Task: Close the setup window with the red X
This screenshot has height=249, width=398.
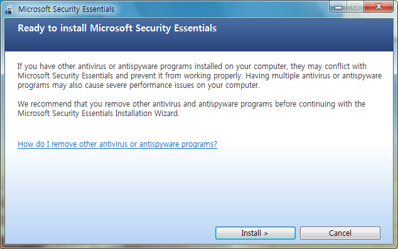Action: [379, 7]
